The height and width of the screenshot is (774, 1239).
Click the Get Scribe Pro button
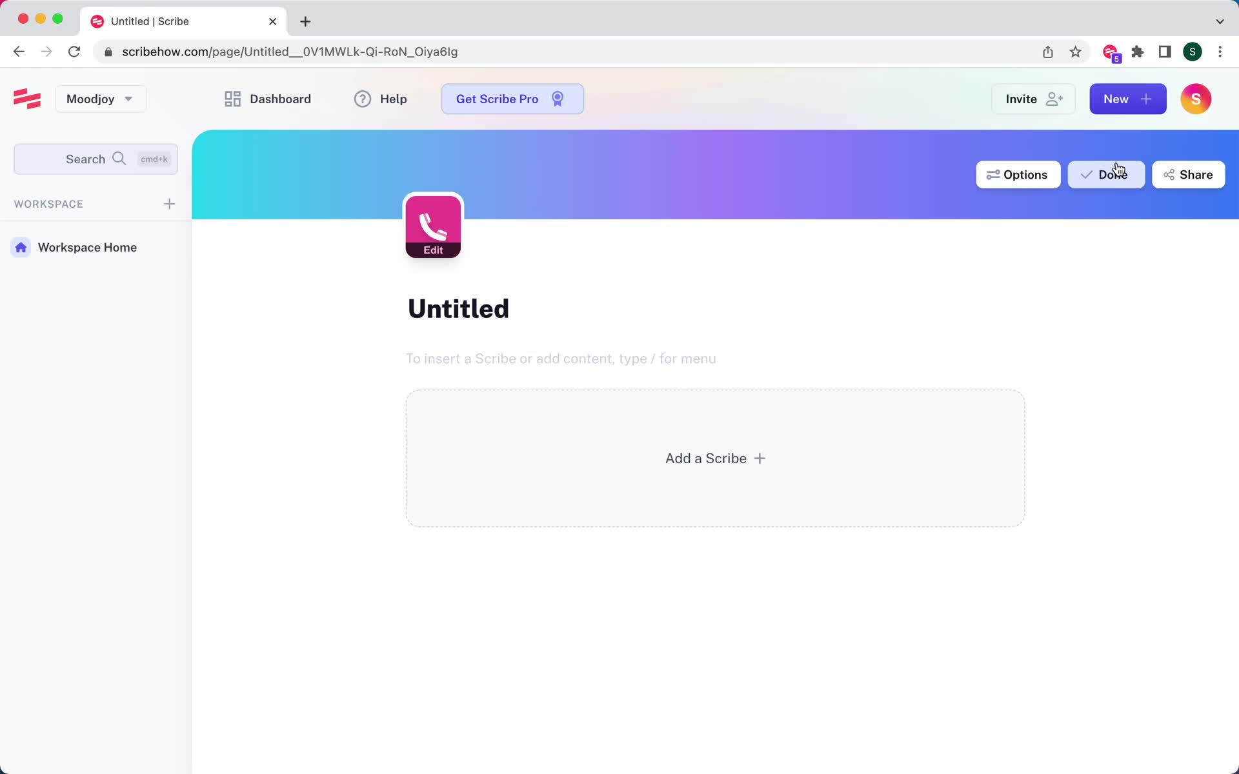[512, 99]
